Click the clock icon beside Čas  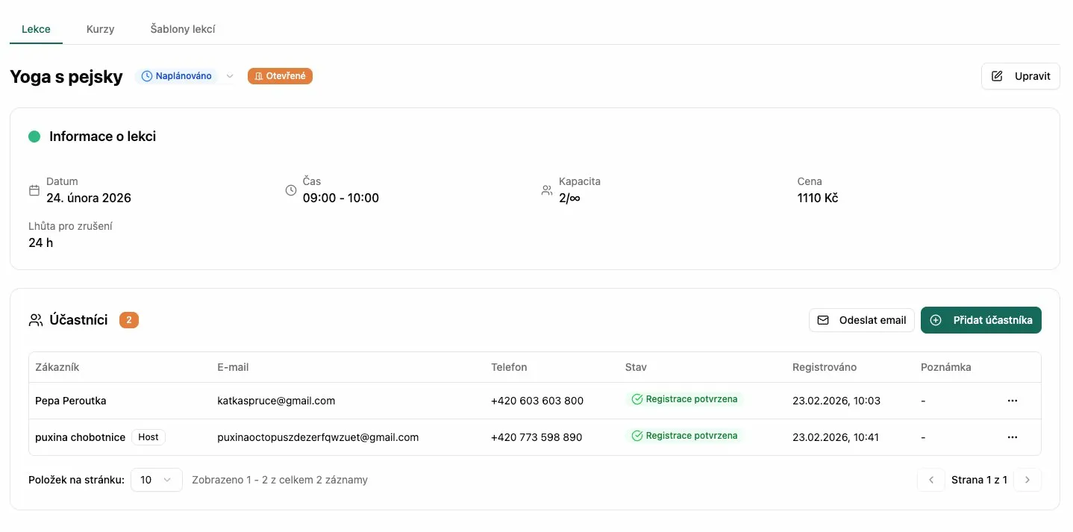click(291, 190)
